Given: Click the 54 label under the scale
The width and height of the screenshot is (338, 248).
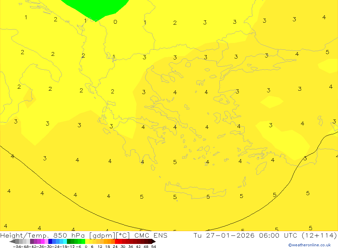Looking at the screenshot, I should point(153,247).
